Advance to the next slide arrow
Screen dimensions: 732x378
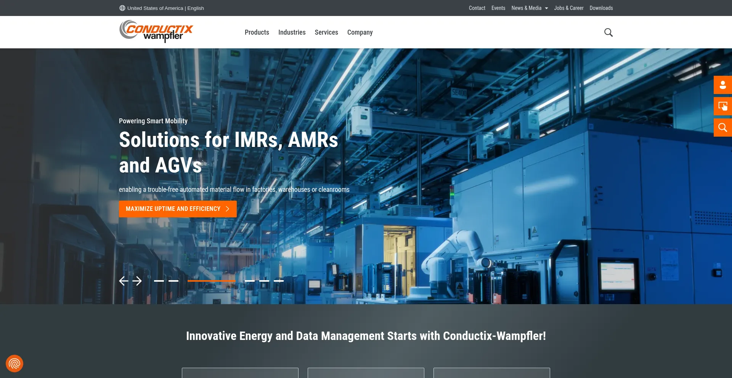[137, 281]
